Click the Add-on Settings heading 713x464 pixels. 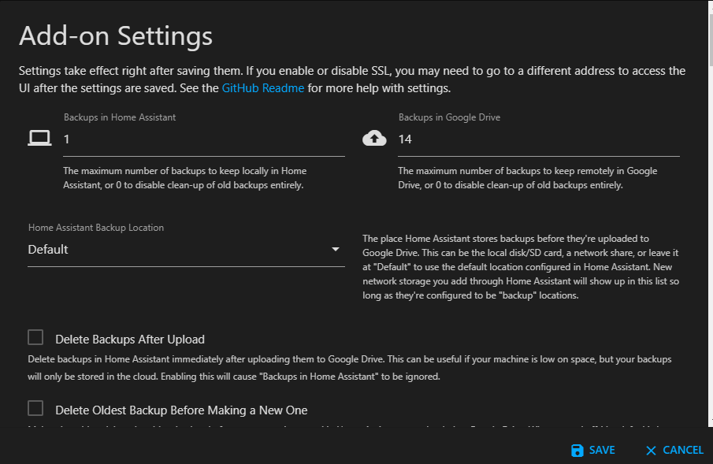116,36
